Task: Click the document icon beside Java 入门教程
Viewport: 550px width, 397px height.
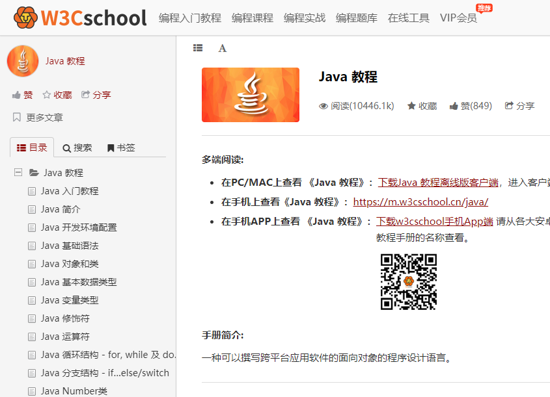Action: tap(32, 192)
